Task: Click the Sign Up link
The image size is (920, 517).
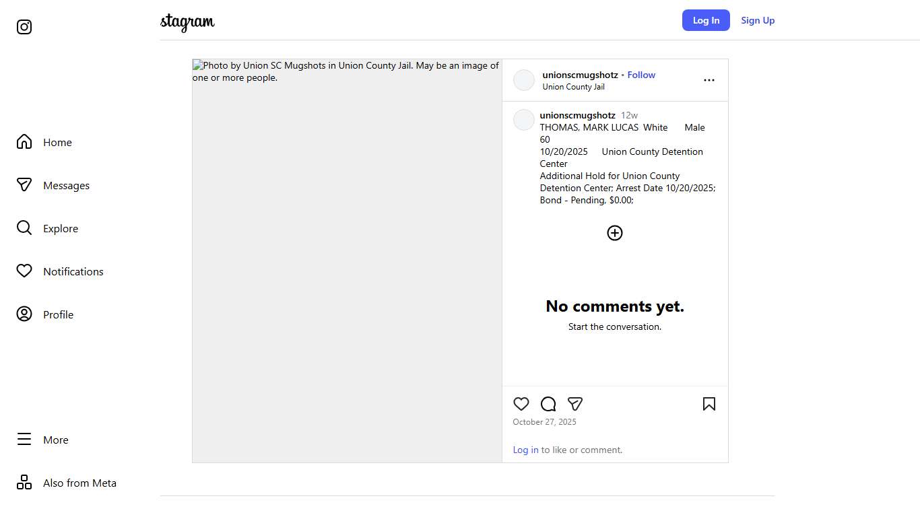Action: pos(758,20)
